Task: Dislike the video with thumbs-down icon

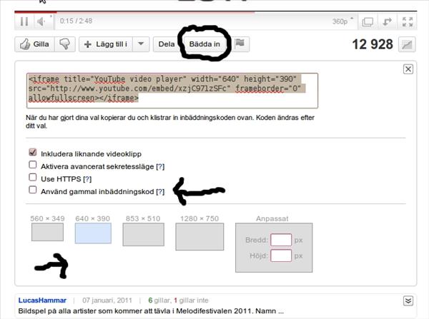Action: pyautogui.click(x=65, y=44)
